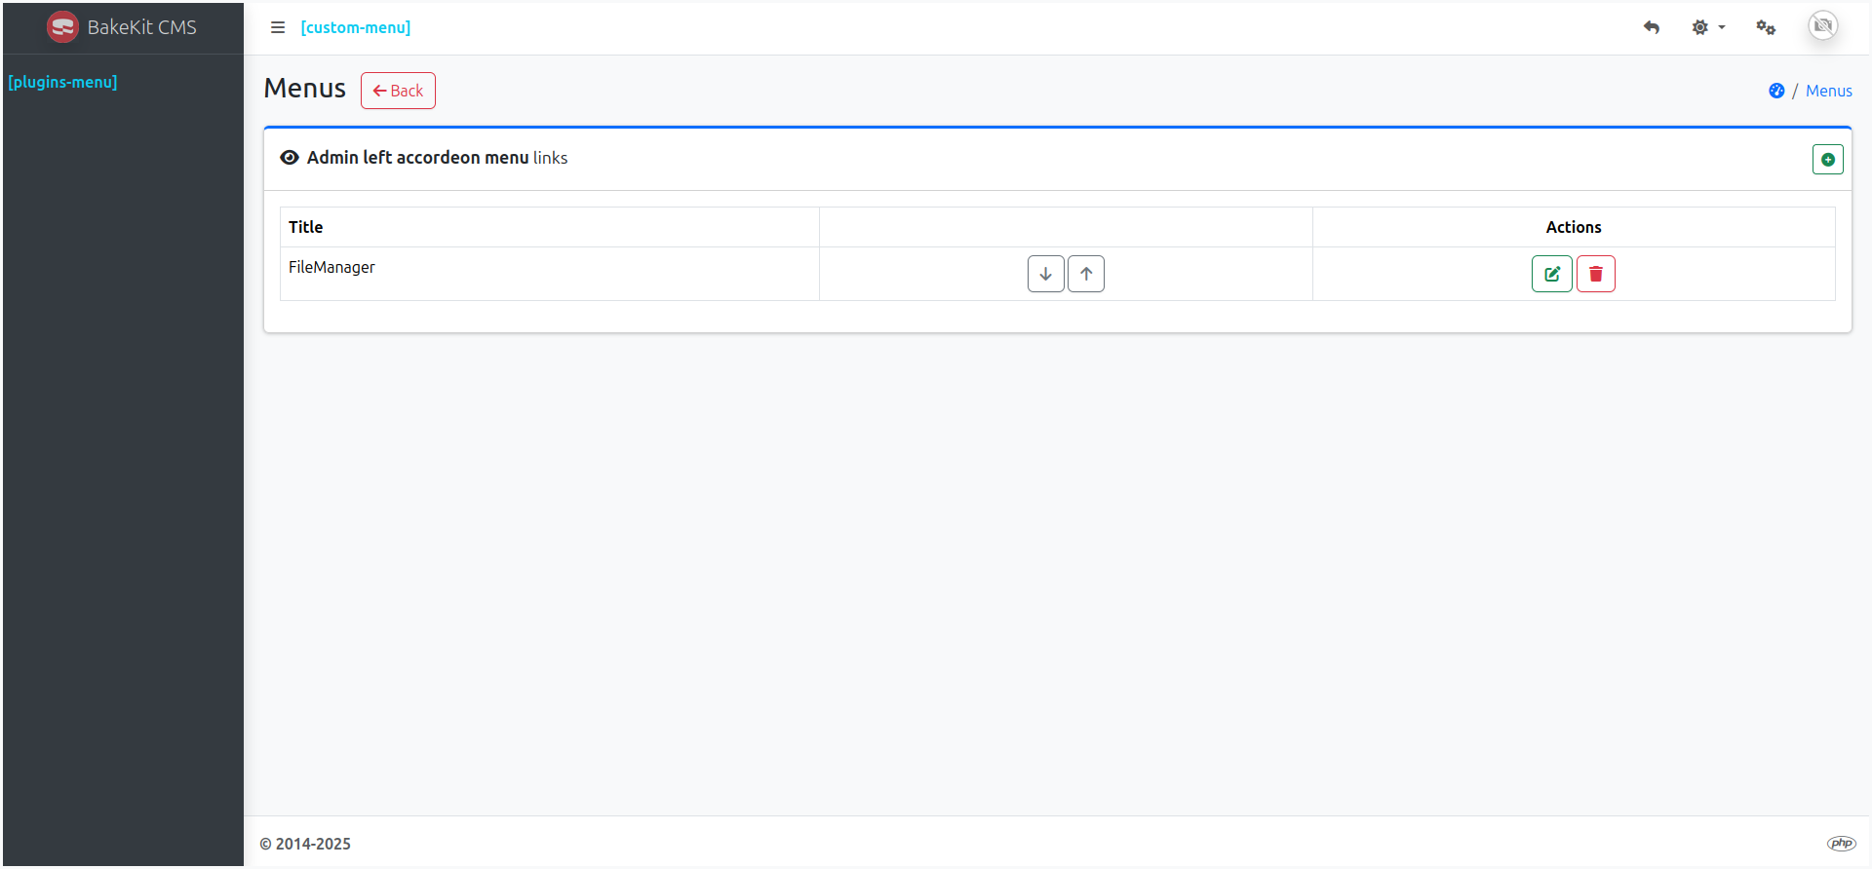Viewport: 1872px width, 869px height.
Task: Delete the FileManager menu link
Action: pos(1596,274)
